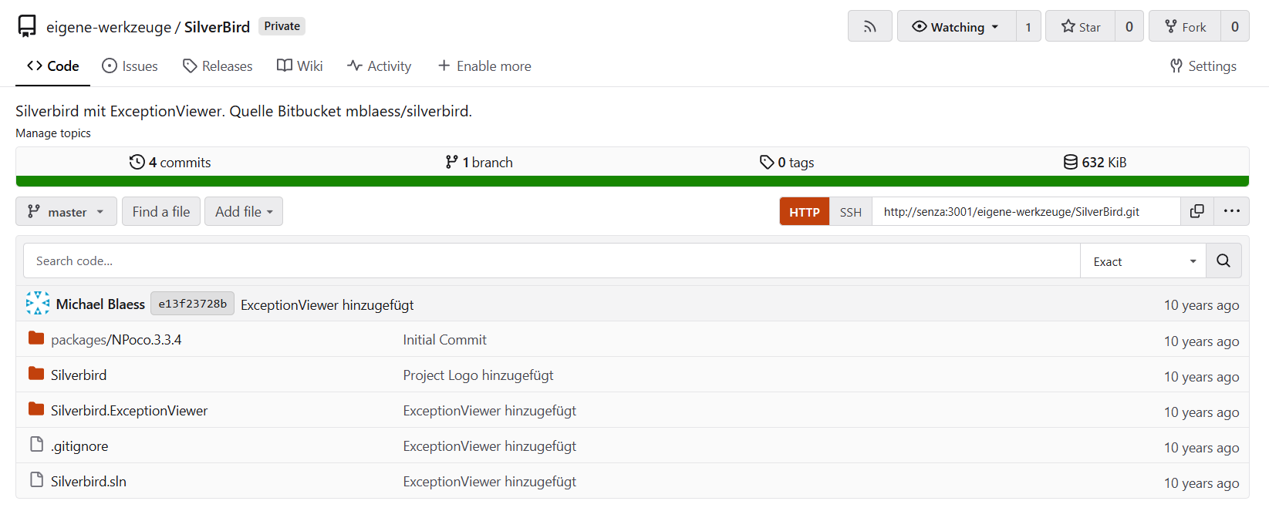1269x511 pixels.
Task: Open the Watching dropdown
Action: point(957,26)
